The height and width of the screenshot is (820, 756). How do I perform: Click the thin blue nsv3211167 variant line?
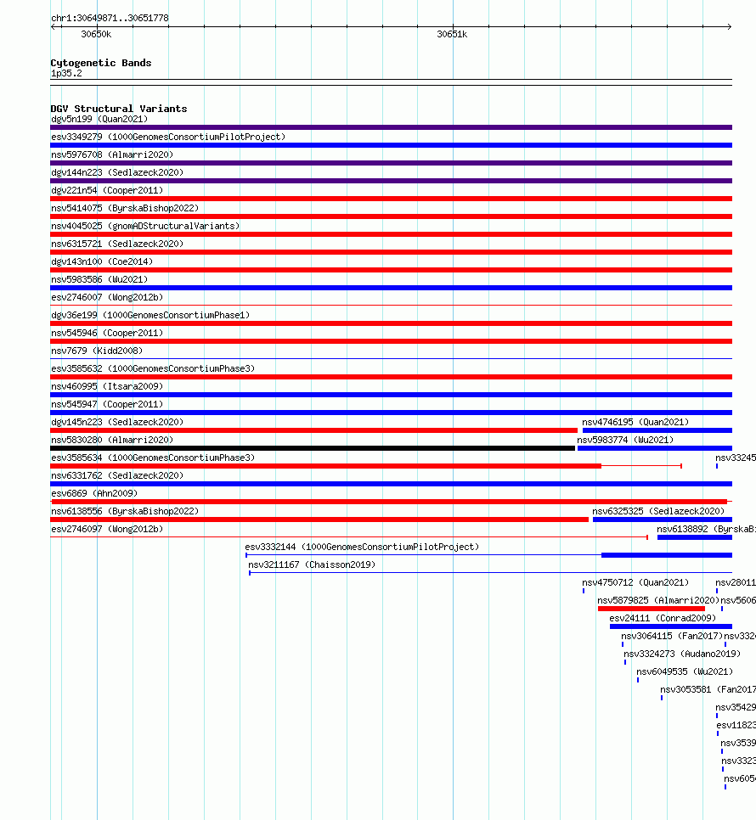(491, 573)
